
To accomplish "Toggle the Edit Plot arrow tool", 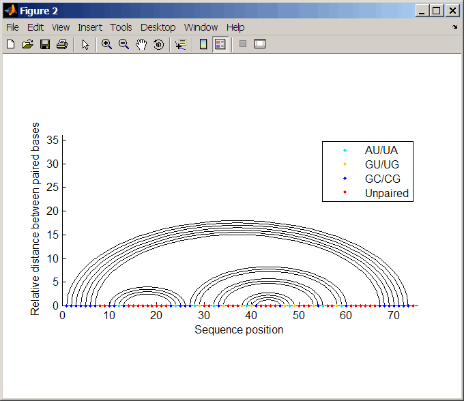I will (85, 44).
